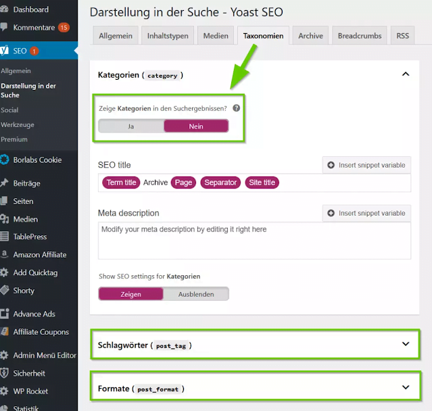This screenshot has width=432, height=411.
Task: Expand the Schlagwörter post_tag section
Action: [x=406, y=344]
